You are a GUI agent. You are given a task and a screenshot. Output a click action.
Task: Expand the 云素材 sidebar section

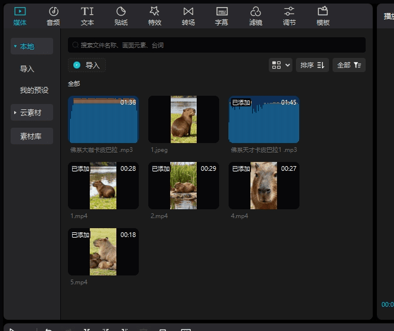pos(32,112)
